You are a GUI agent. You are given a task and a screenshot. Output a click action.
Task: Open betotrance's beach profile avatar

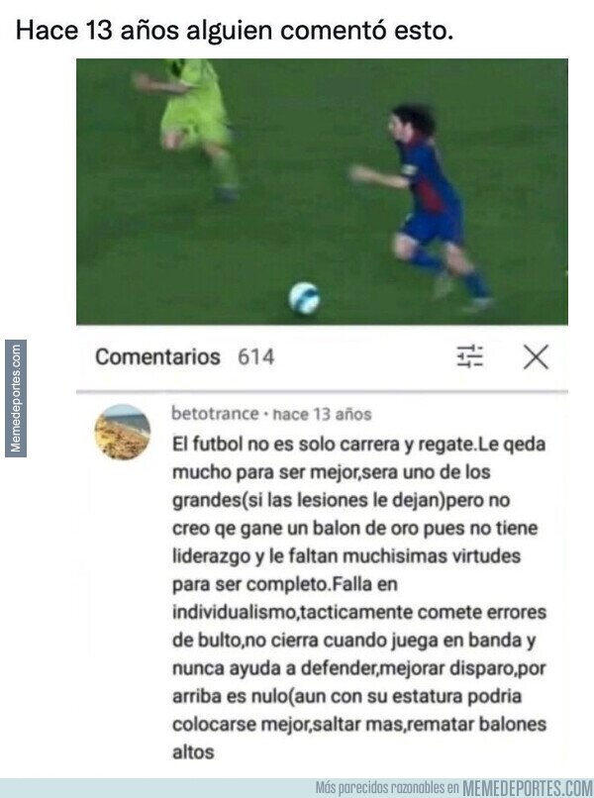[x=123, y=432]
